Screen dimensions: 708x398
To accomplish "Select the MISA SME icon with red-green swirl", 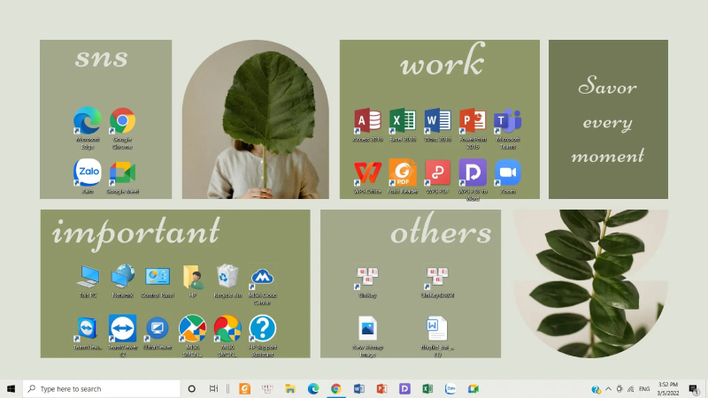I will click(227, 336).
